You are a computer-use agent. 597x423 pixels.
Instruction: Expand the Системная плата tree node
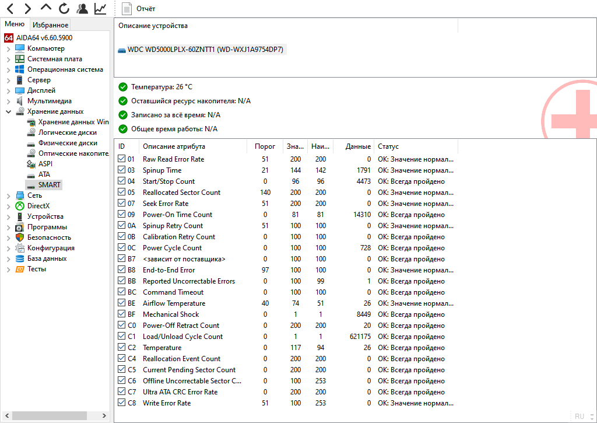pos(8,60)
